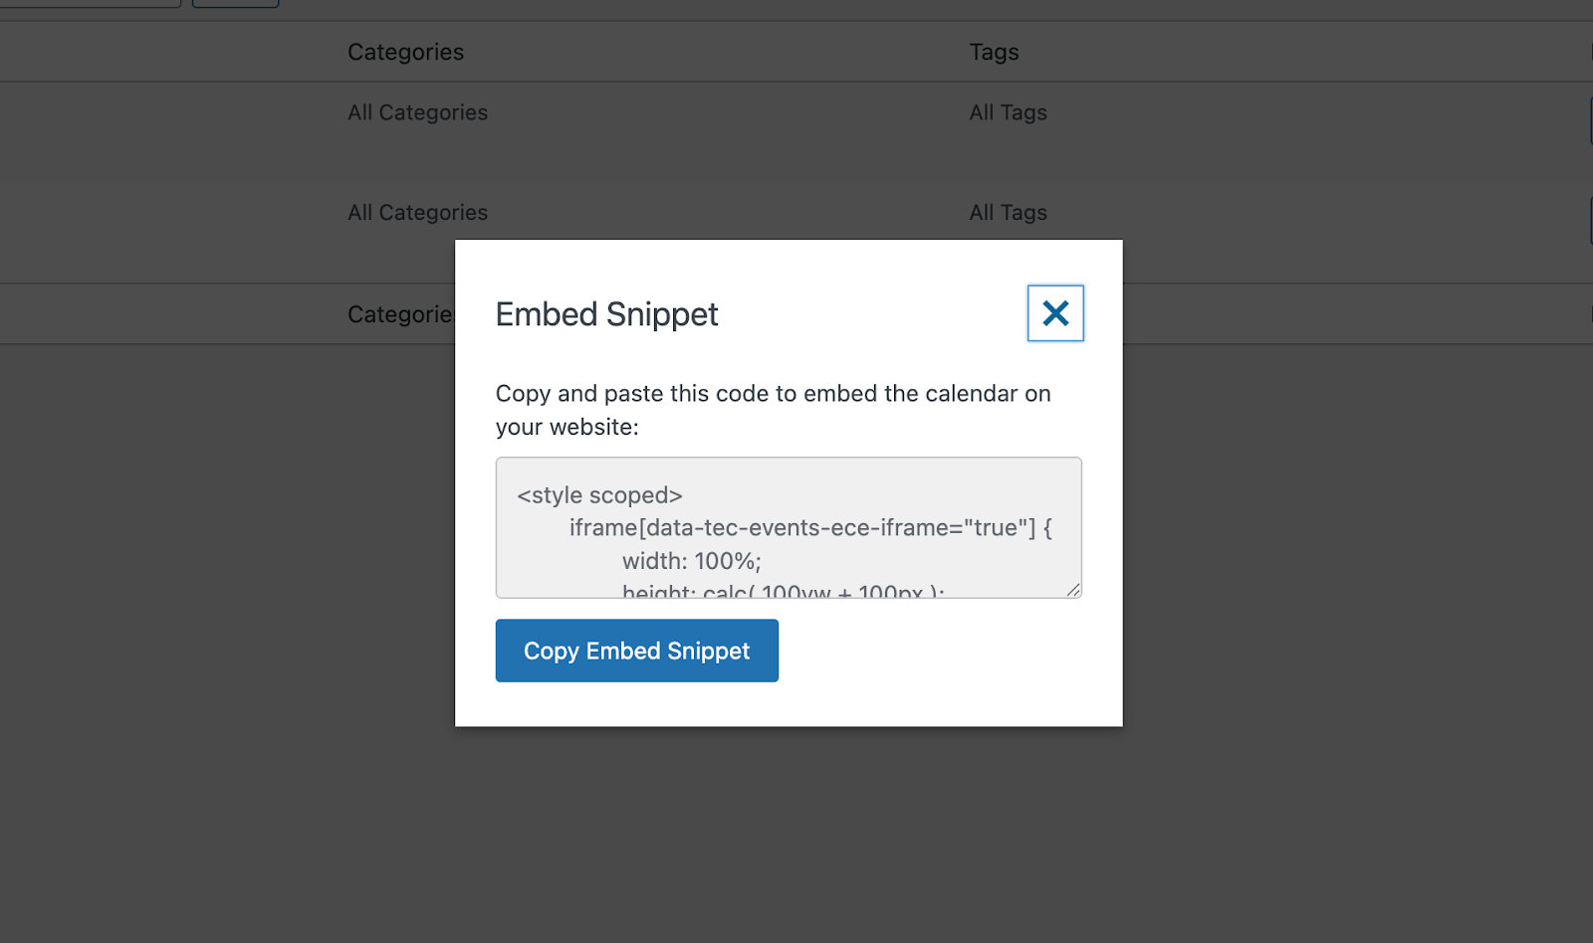
Task: Place cursor on the width 100% line
Action: coord(691,561)
